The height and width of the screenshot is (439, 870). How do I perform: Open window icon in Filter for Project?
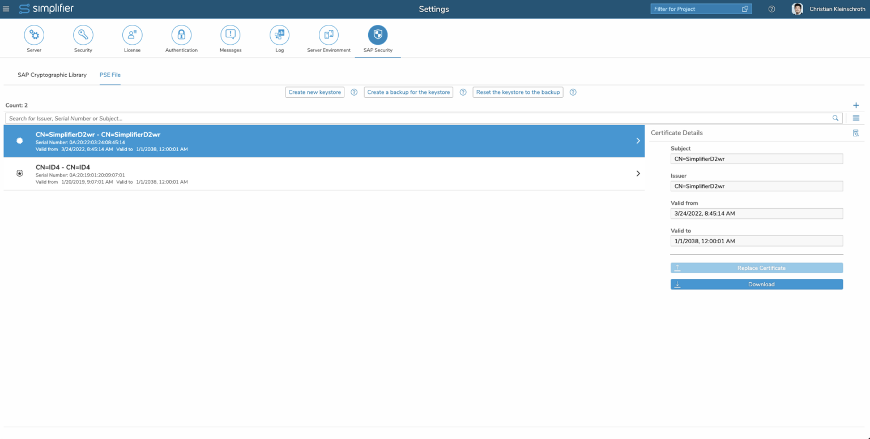(745, 9)
